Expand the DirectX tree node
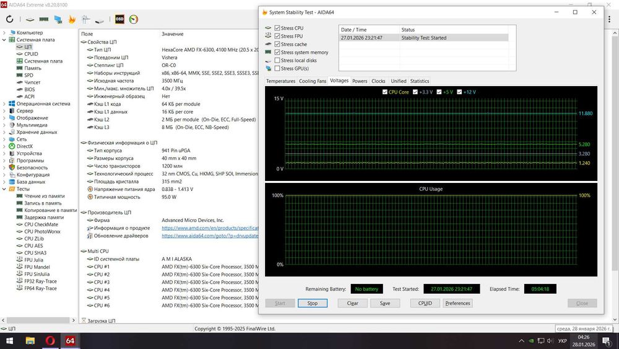This screenshot has width=619, height=349. click(x=4, y=146)
